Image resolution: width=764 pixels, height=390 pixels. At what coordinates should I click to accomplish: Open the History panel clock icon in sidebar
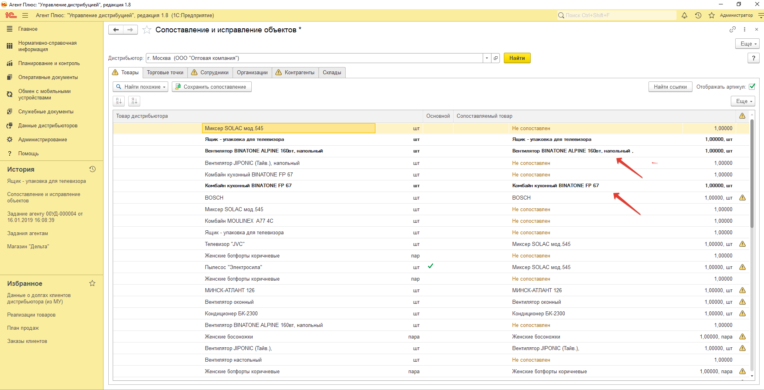pyautogui.click(x=92, y=169)
